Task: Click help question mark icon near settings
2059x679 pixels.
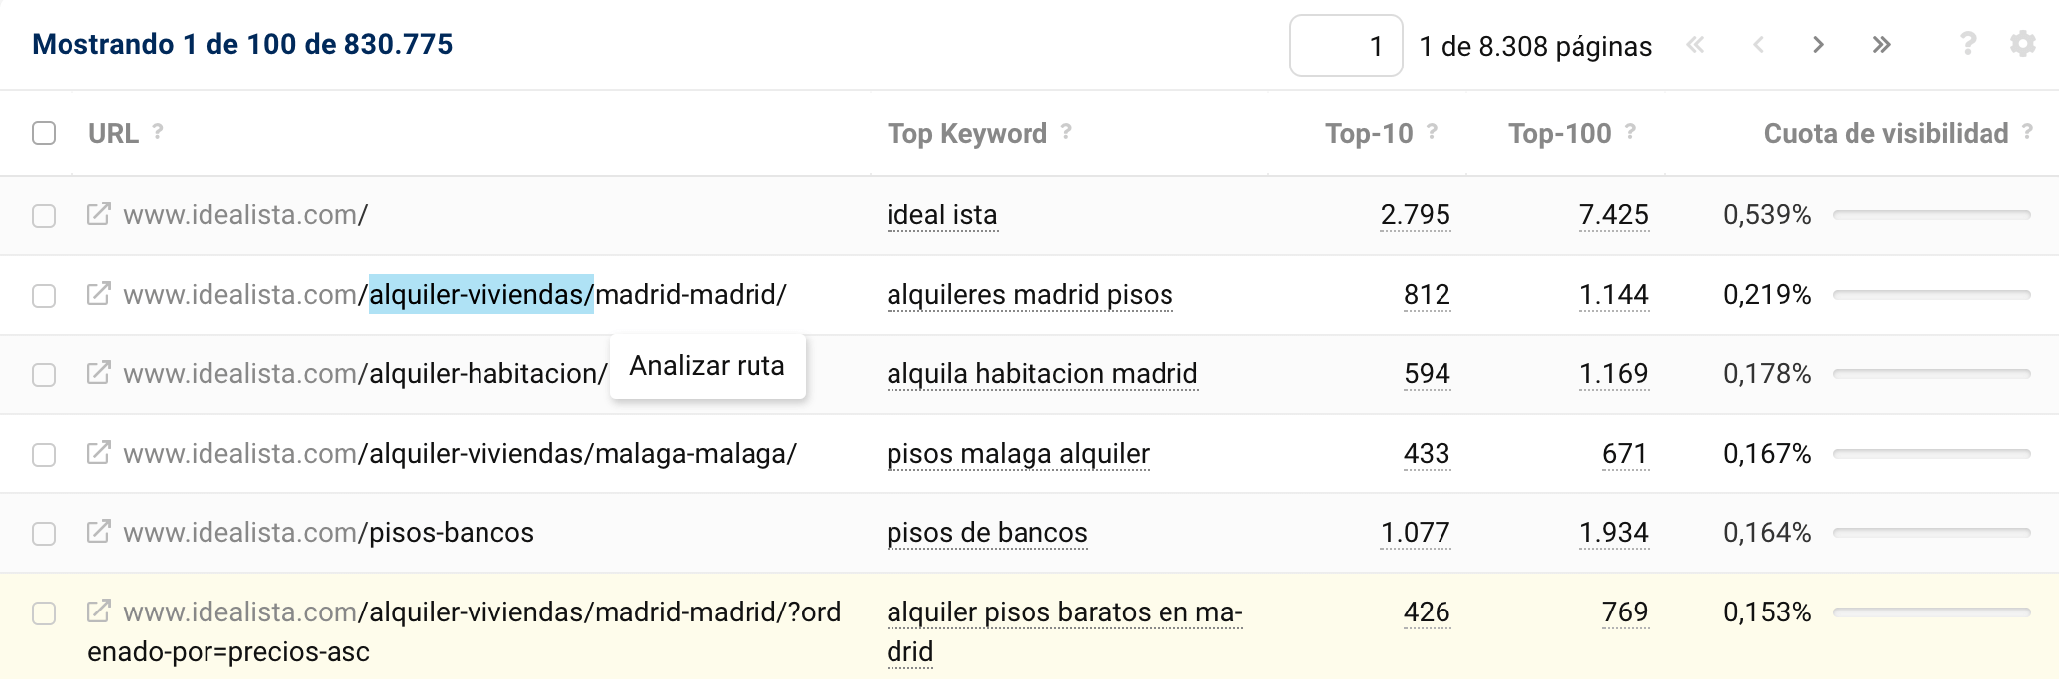Action: click(x=1967, y=44)
